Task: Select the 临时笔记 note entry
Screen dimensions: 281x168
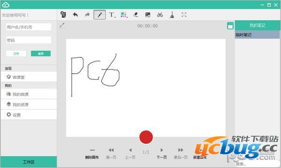Action: [x=257, y=35]
